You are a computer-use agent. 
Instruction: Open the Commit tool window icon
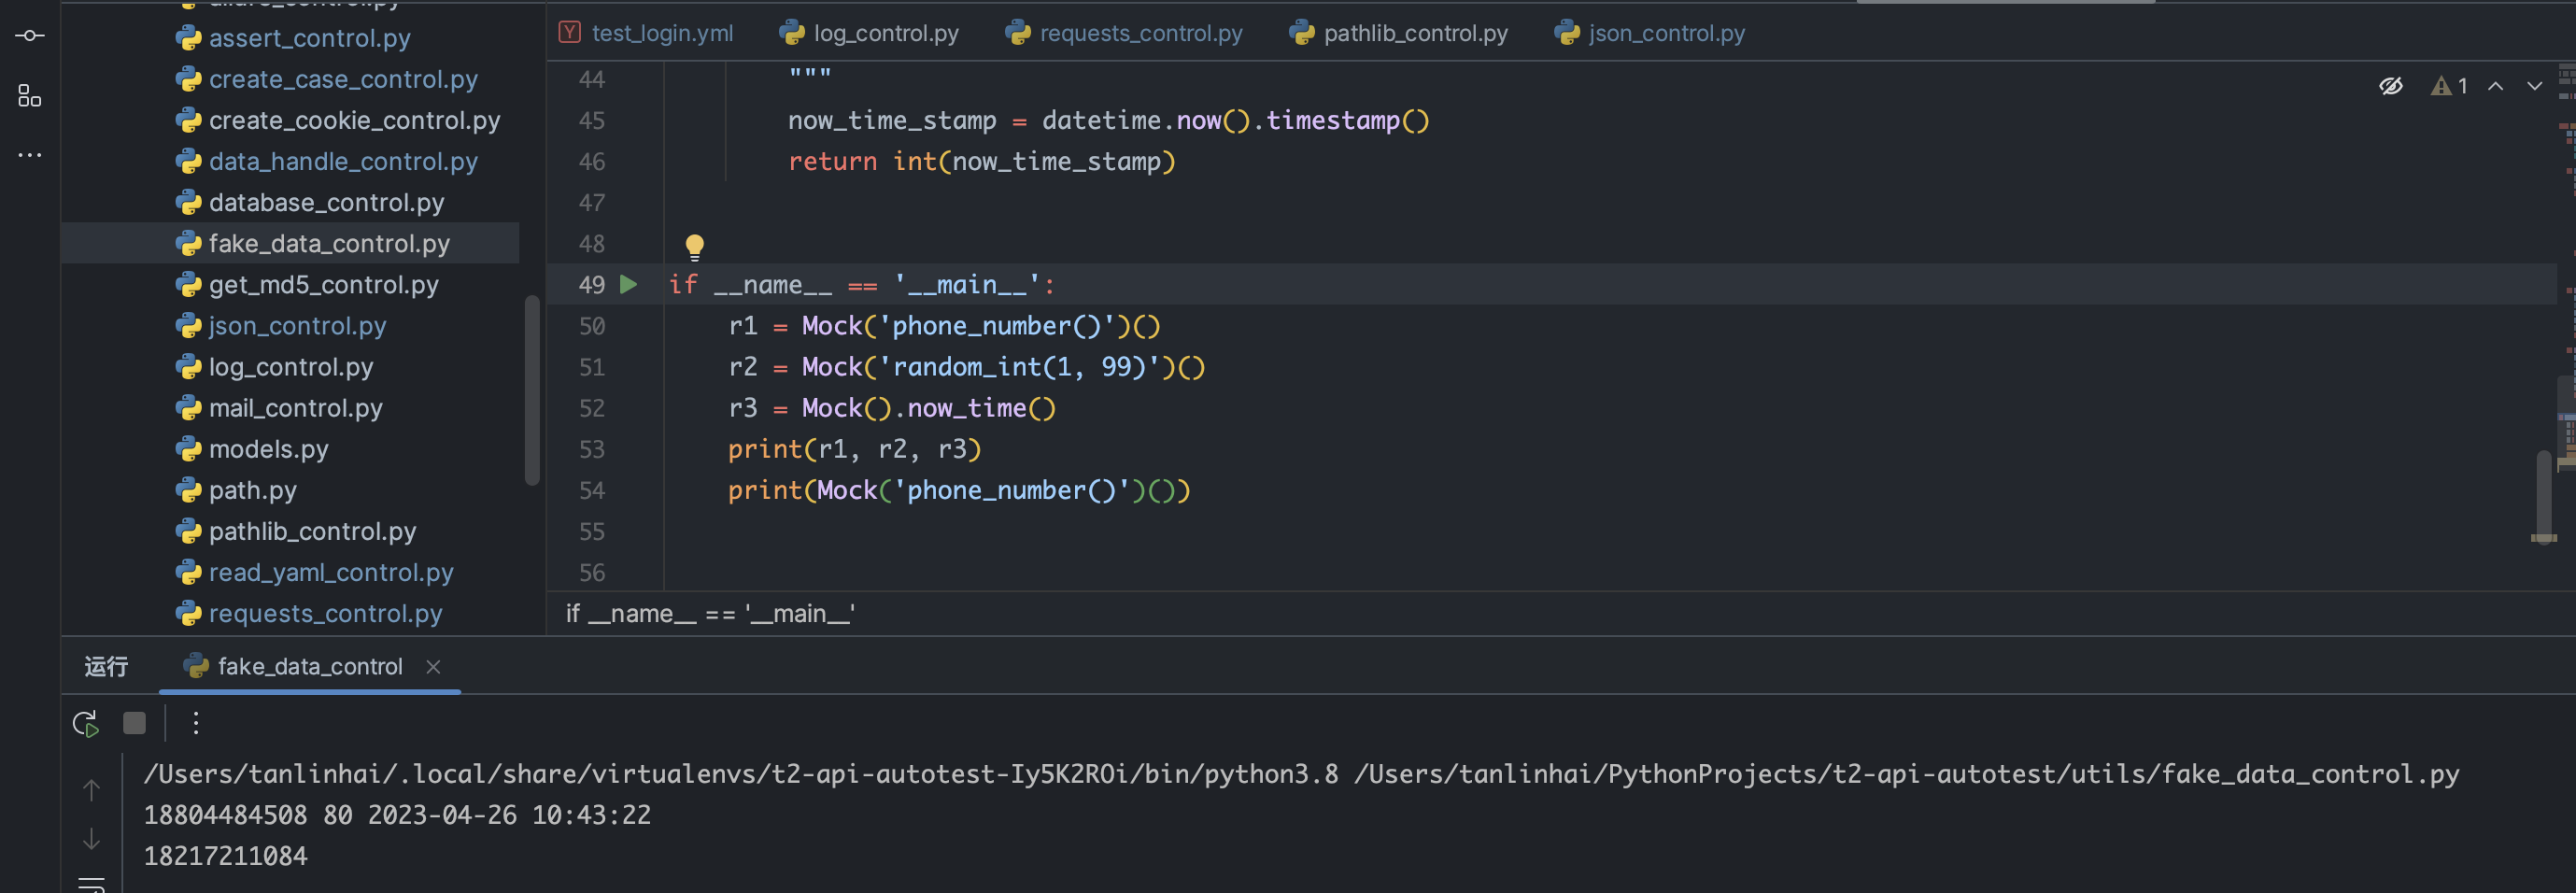tap(30, 36)
